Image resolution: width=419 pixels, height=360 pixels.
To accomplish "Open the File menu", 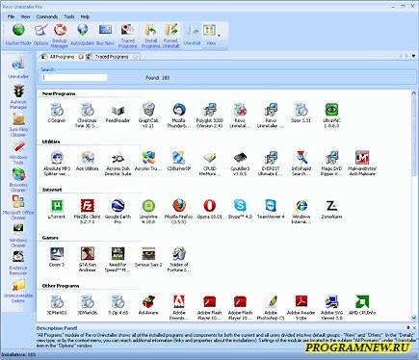I will pos(11,16).
